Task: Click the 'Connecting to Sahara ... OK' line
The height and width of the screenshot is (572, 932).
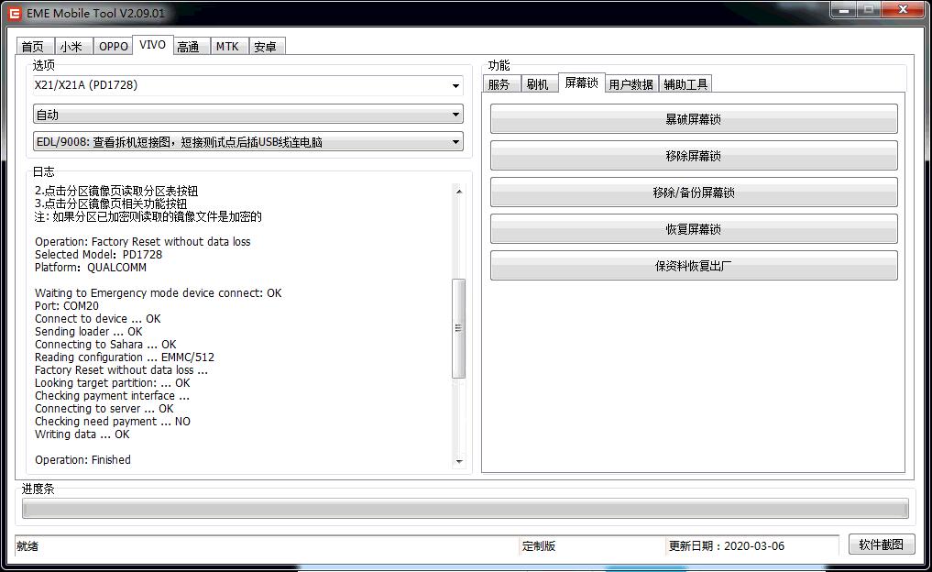Action: 105,345
